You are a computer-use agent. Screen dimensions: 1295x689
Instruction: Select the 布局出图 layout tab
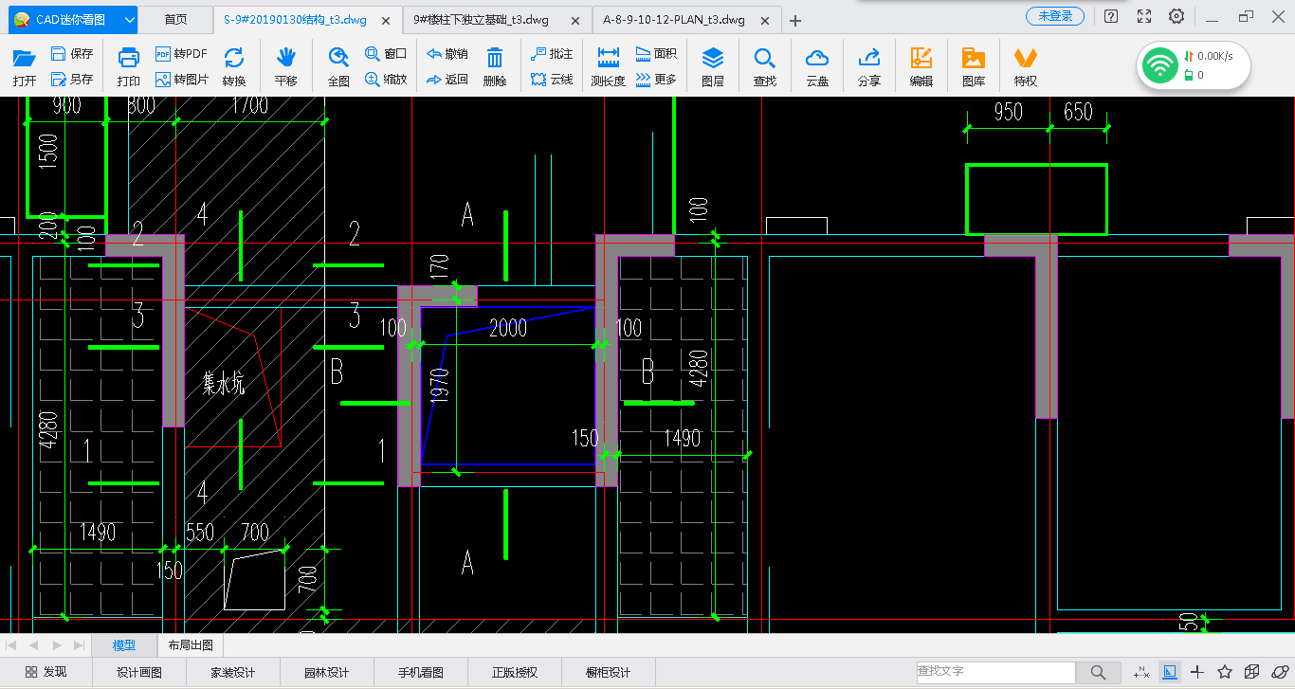191,645
